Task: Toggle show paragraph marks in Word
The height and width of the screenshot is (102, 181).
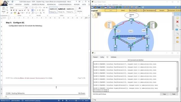Action: [x=44, y=13]
